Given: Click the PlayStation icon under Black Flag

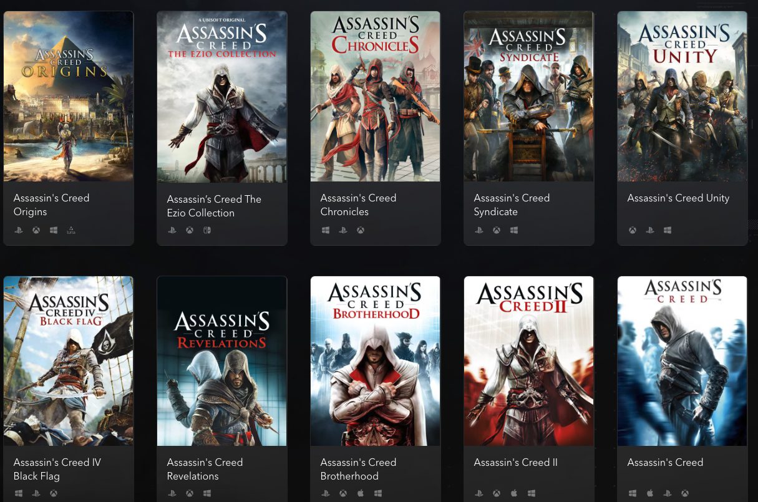Looking at the screenshot, I should click(x=36, y=494).
